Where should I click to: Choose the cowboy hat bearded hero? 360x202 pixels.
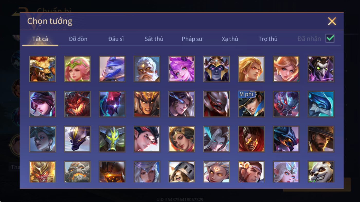(321, 139)
